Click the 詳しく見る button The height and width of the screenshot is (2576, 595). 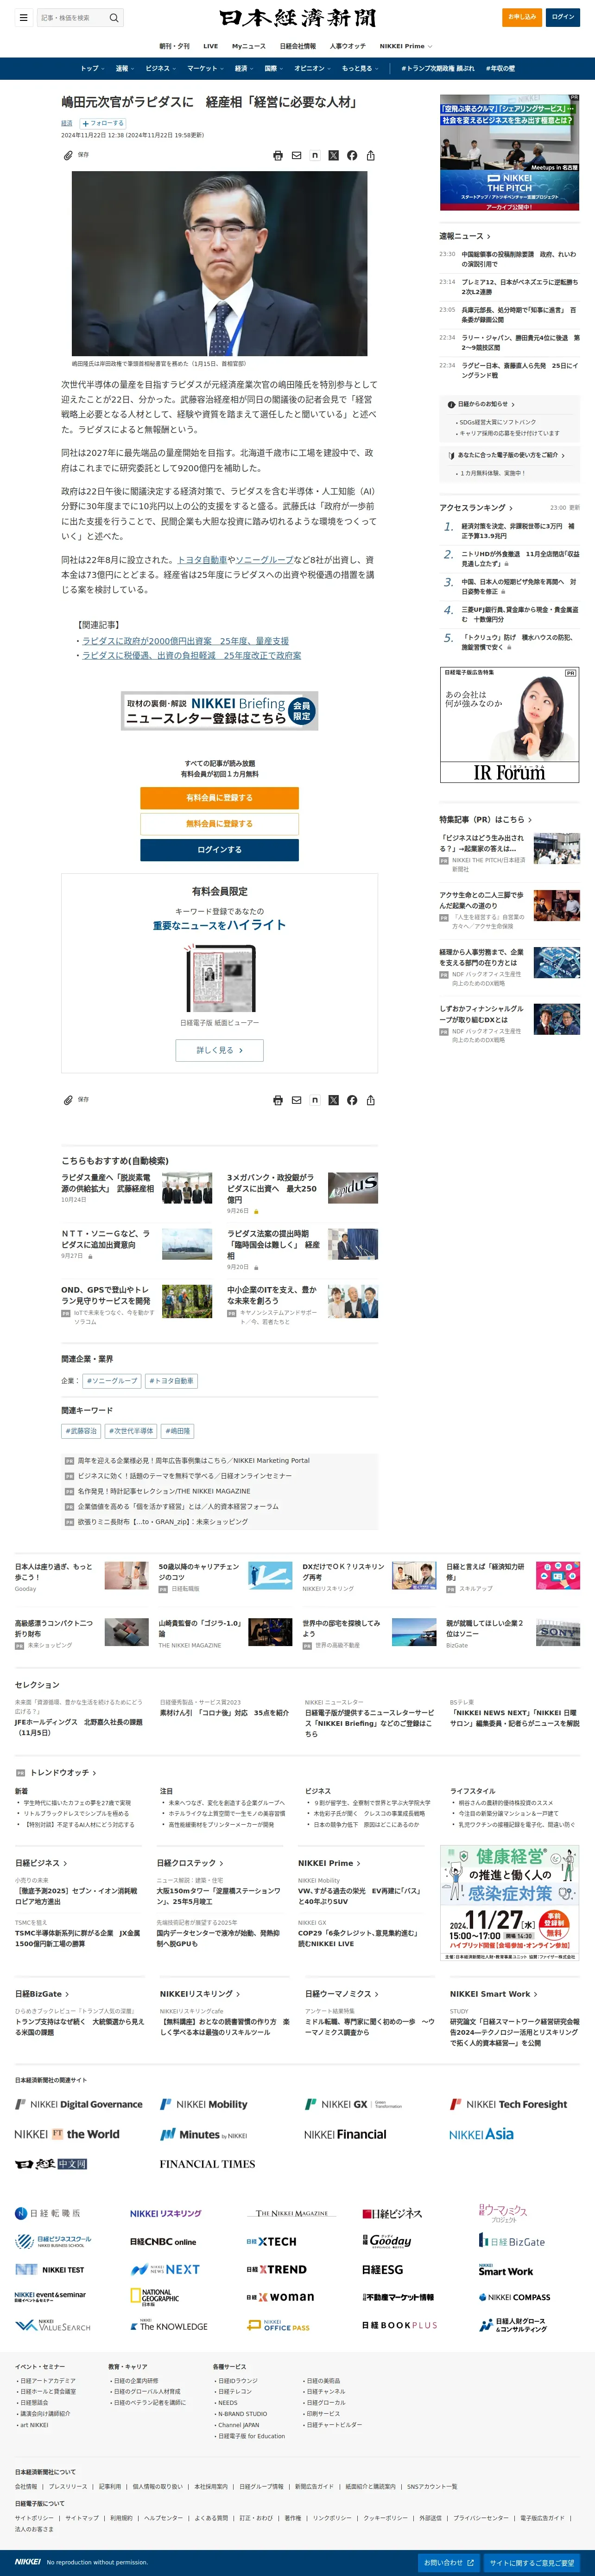tap(220, 1050)
